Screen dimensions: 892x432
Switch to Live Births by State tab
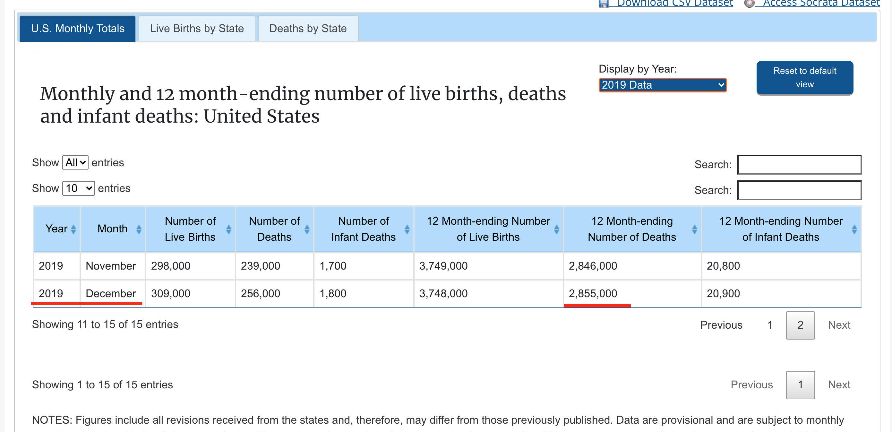click(x=197, y=29)
